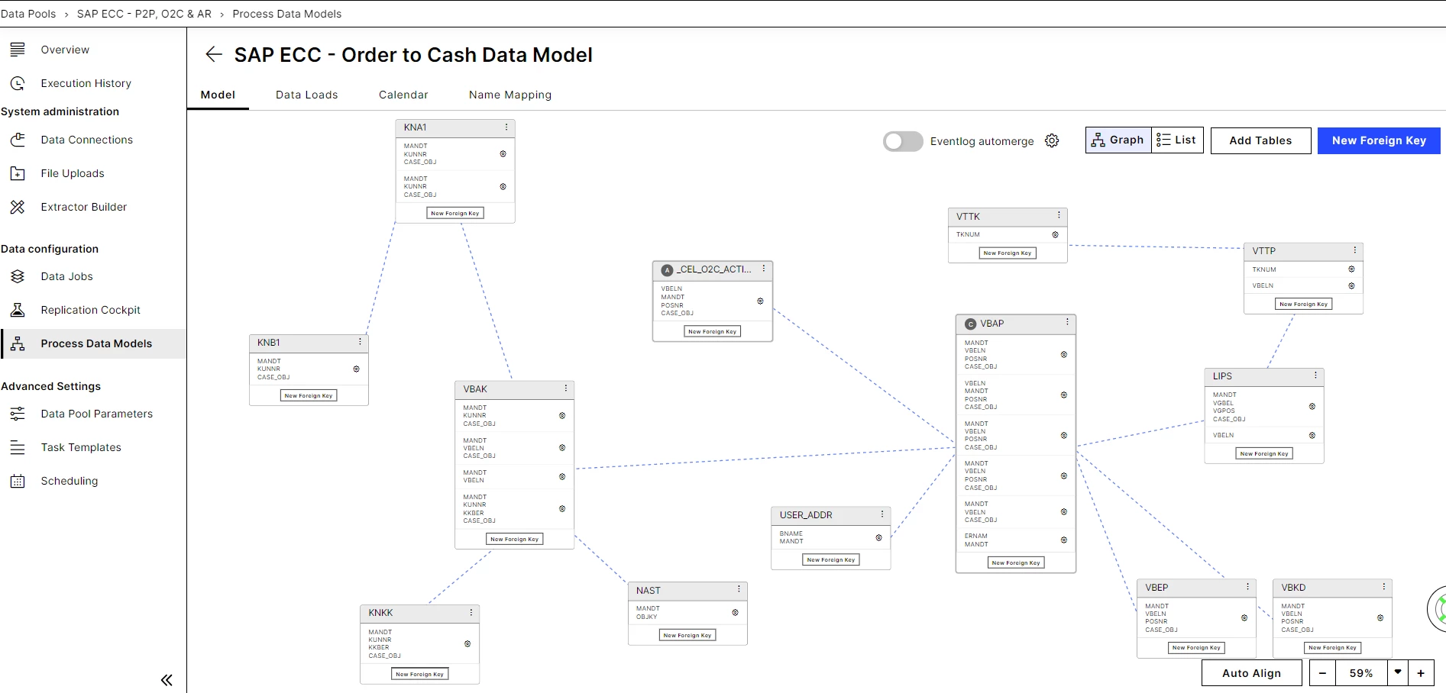Viewport: 1446px width, 693px height.
Task: Open VBAP table options menu
Action: pyautogui.click(x=1067, y=323)
